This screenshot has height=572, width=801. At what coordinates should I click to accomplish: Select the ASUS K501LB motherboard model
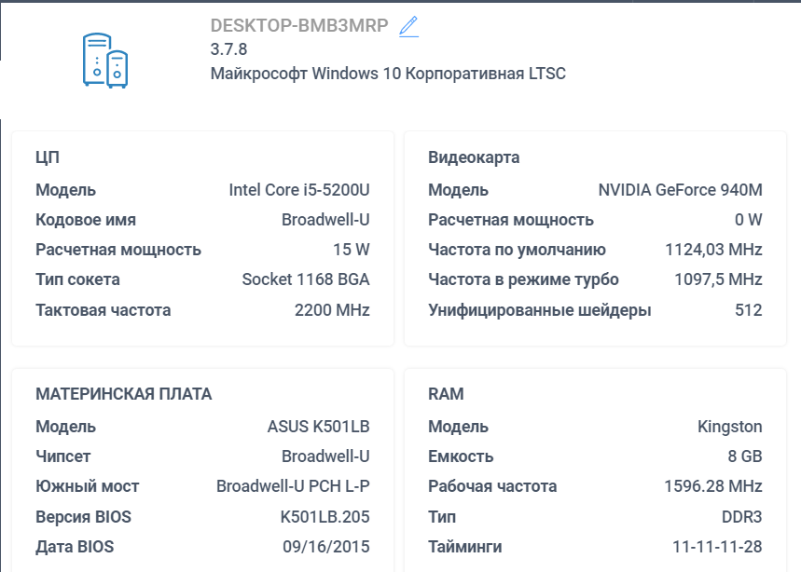click(318, 427)
